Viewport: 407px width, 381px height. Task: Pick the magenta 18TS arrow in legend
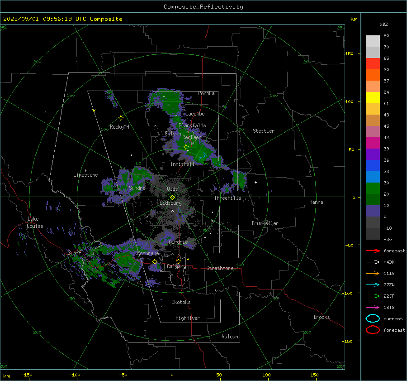pos(373,307)
